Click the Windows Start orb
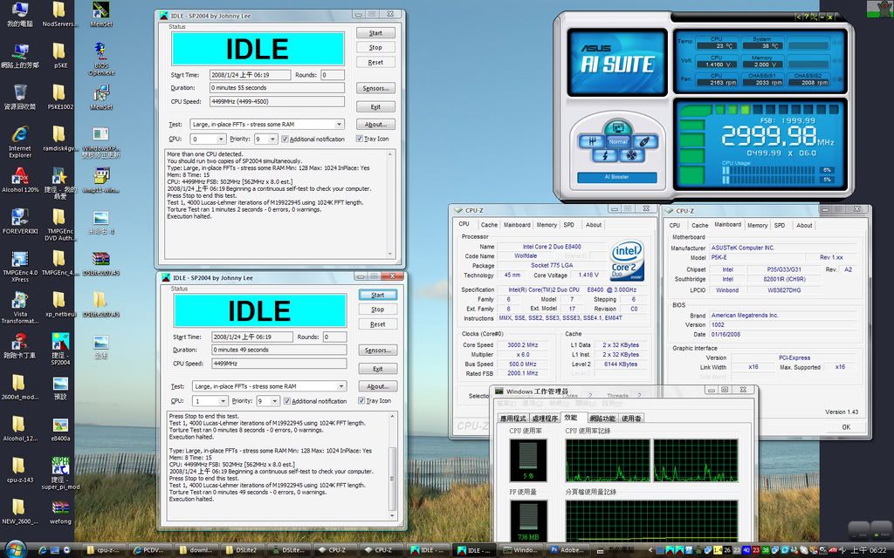 click(14, 550)
